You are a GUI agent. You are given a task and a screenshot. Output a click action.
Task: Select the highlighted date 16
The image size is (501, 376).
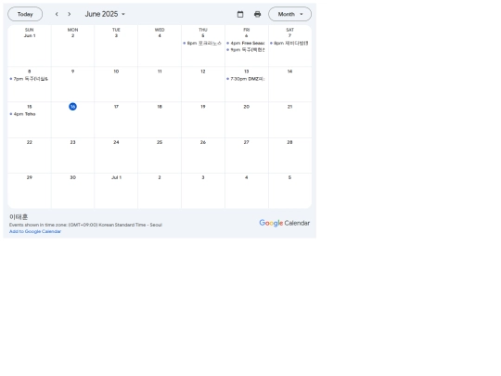tap(73, 107)
